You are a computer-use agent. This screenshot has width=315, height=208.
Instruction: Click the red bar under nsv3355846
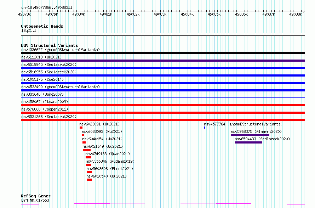[x=88, y=165]
